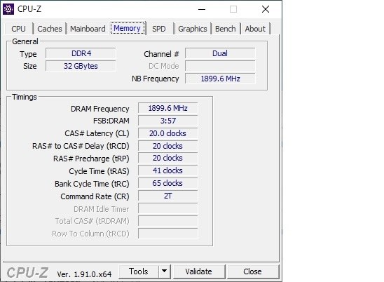This screenshot has width=384, height=282.
Task: Show the About tab
Action: pos(255,29)
